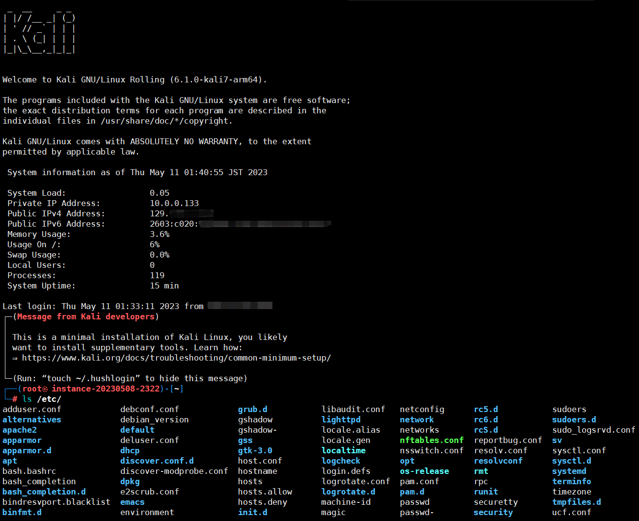
Task: Click the System Uptime value '15 min'
Action: (x=164, y=286)
